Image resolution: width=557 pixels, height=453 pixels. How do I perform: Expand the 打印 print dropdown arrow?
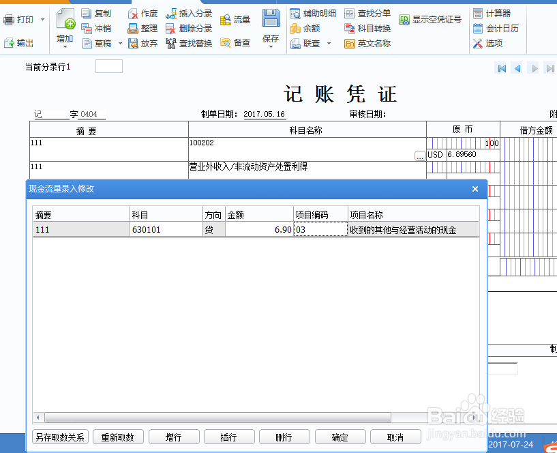tap(43, 19)
